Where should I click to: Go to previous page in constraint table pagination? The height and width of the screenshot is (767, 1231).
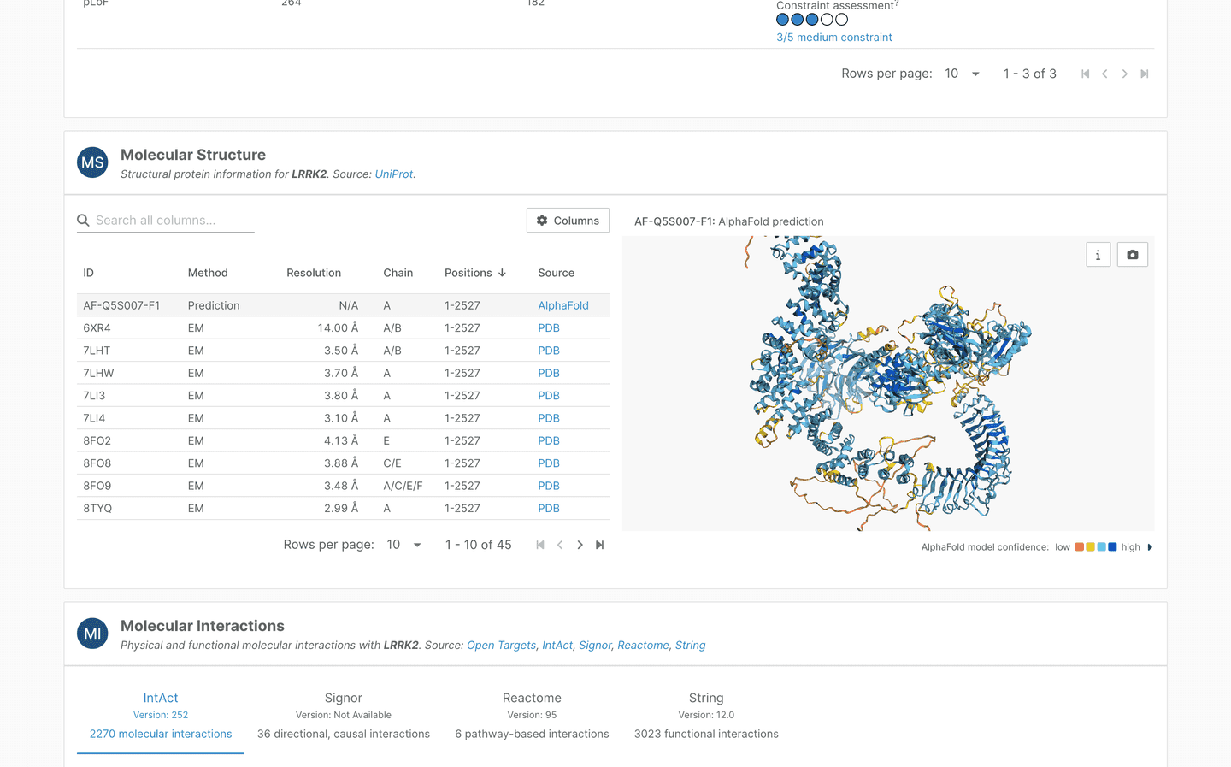coord(1104,74)
